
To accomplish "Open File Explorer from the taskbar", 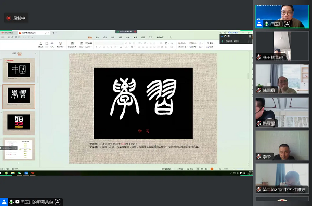I will click(12, 173).
